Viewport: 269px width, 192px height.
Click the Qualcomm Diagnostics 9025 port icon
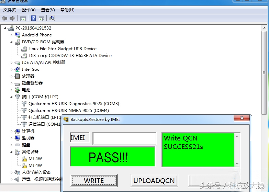click(24, 104)
